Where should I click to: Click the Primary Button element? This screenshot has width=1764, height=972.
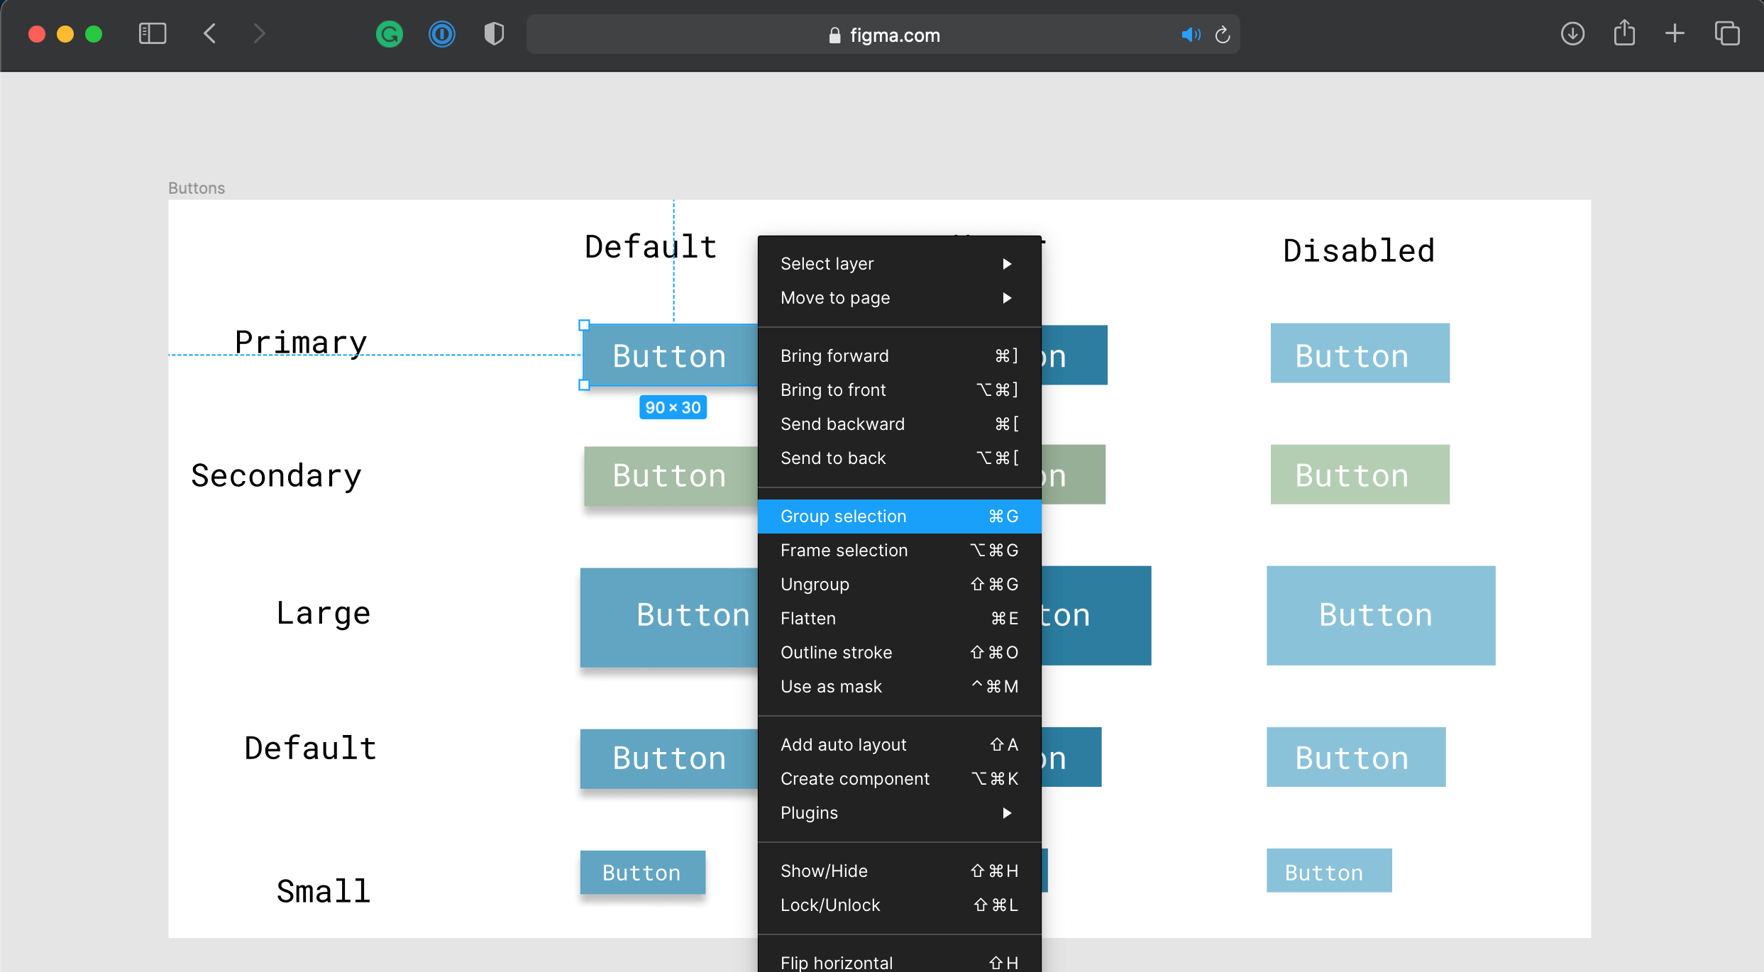point(669,354)
